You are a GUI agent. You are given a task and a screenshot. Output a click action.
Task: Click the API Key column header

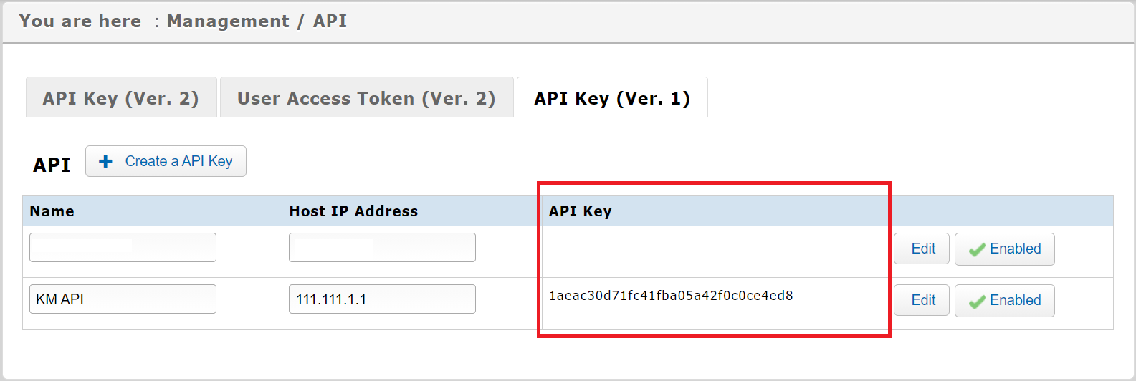[580, 211]
